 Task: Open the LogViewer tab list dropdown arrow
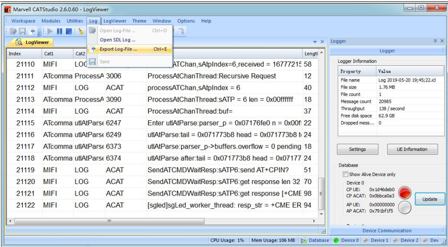click(315, 42)
